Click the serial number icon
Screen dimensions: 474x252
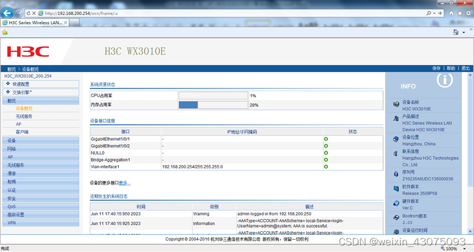click(x=396, y=174)
